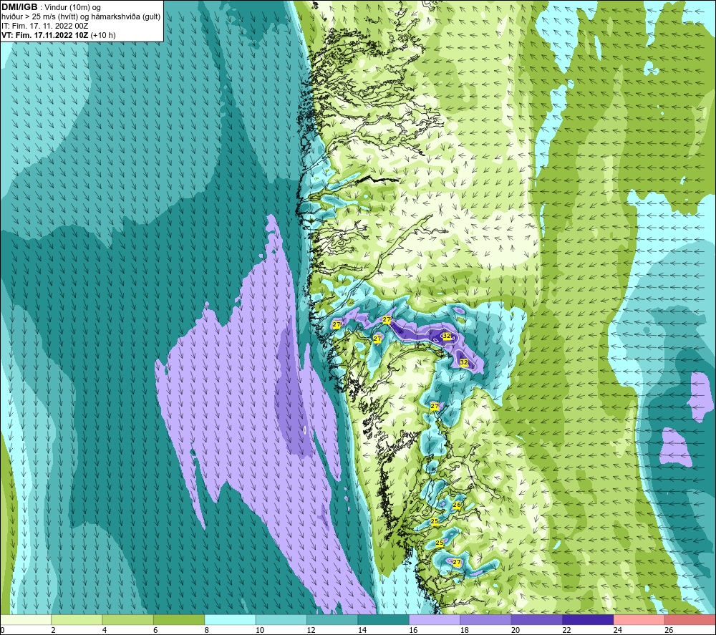716x635 pixels.
Task: Click the legend scale number 8
Action: (x=207, y=630)
